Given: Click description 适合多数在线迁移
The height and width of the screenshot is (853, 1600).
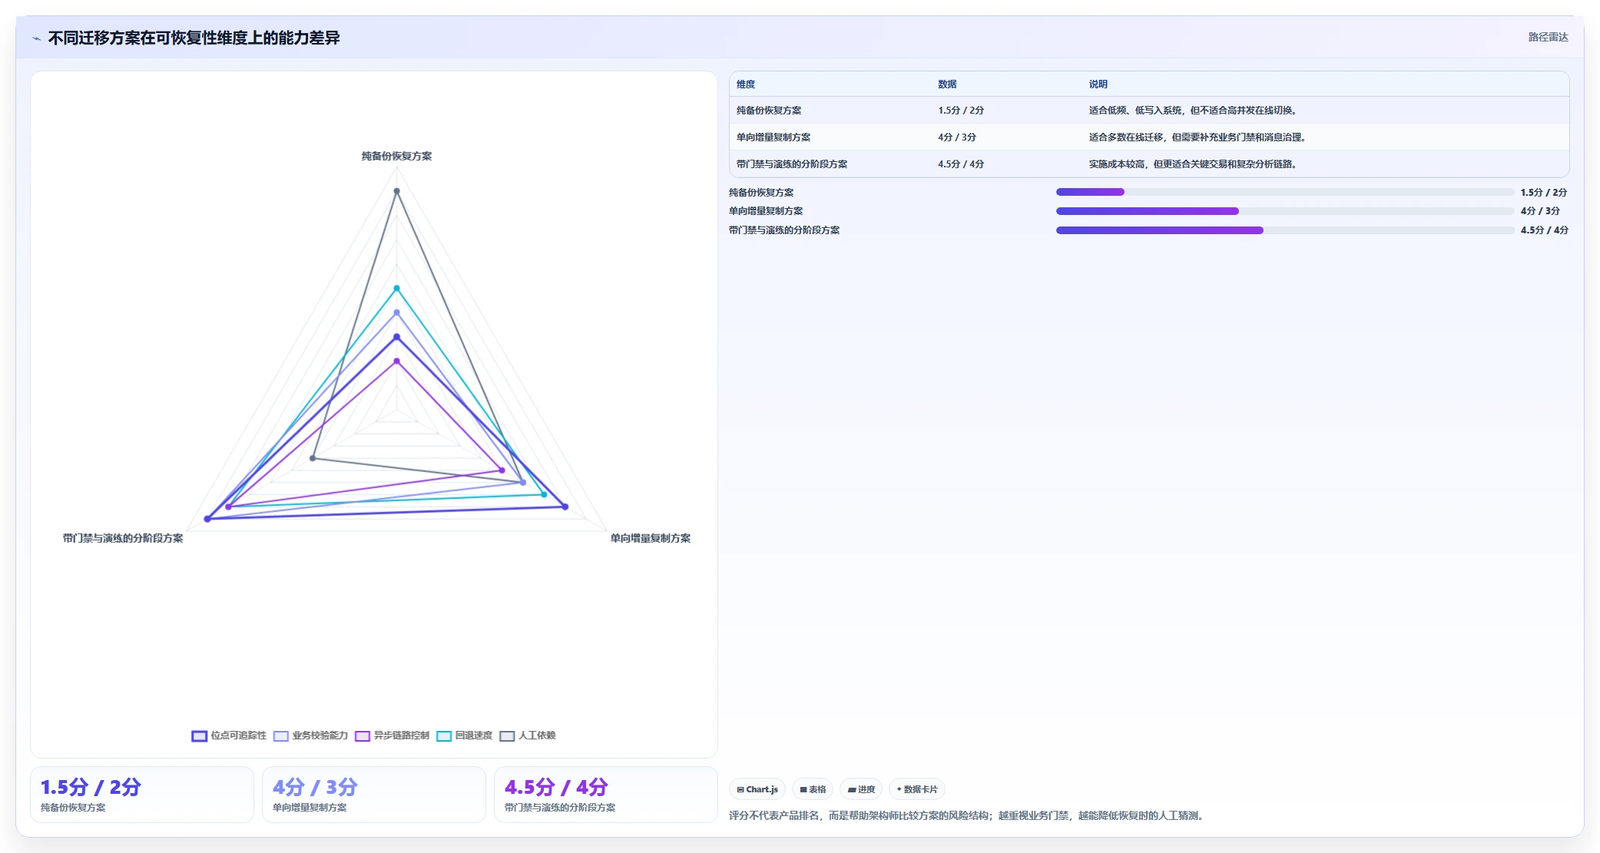Looking at the screenshot, I should (1197, 137).
